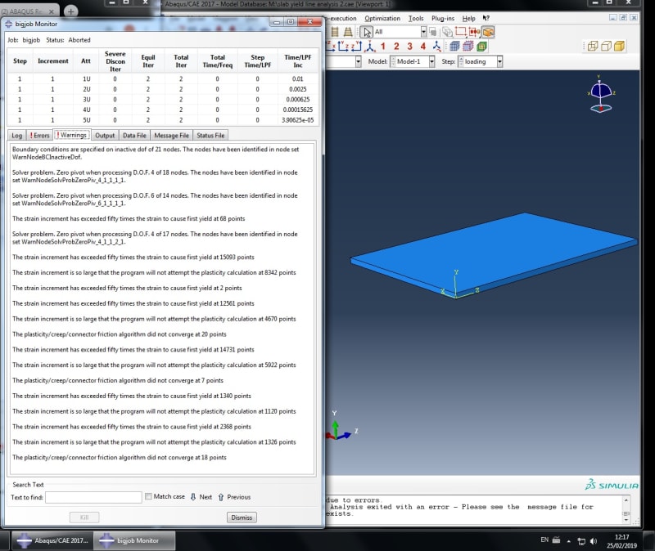Image resolution: width=655 pixels, height=551 pixels.
Task: Open the Message File tab
Action: 171,135
